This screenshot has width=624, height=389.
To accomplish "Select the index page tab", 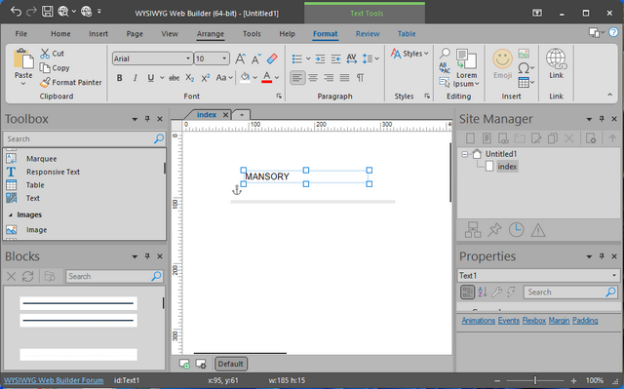I will pos(207,114).
